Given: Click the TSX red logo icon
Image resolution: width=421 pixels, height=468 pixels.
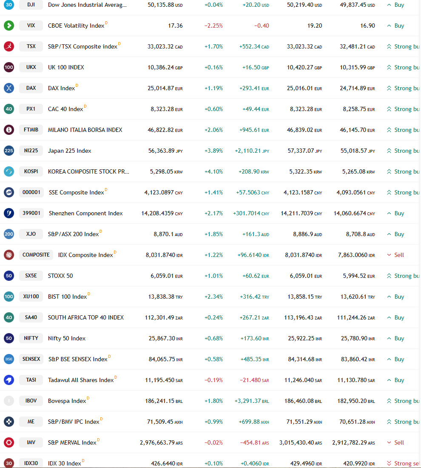Looking at the screenshot, I should tap(9, 46).
